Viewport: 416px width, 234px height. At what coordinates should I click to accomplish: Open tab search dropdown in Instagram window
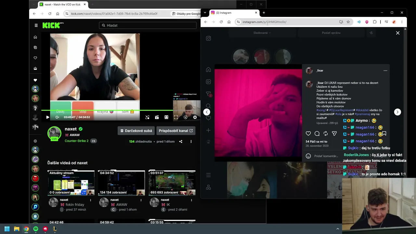click(205, 13)
